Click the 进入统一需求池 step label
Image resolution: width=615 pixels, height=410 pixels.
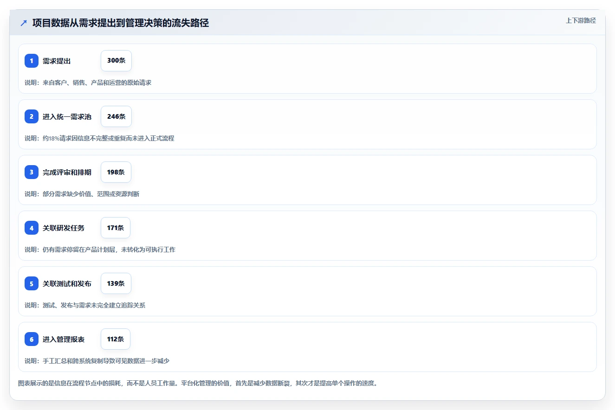[67, 117]
